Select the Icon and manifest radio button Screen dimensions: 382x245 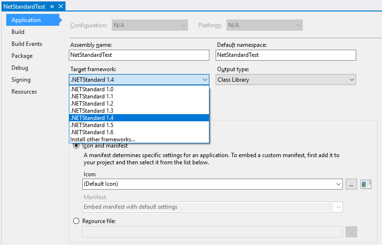pyautogui.click(x=76, y=146)
